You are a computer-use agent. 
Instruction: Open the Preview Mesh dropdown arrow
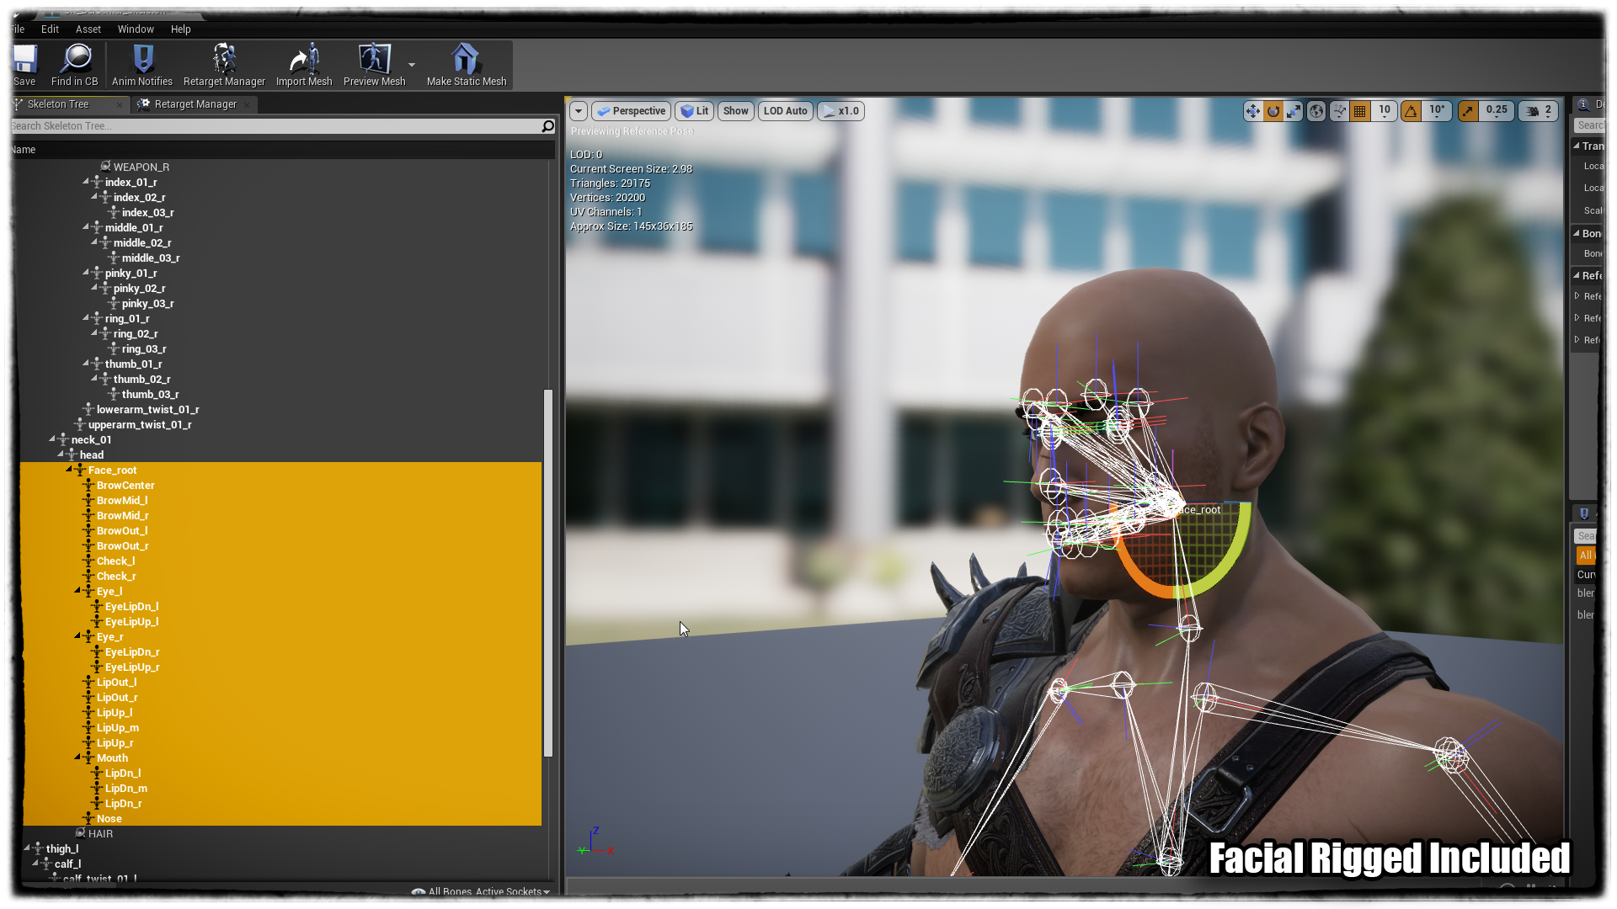(x=412, y=65)
